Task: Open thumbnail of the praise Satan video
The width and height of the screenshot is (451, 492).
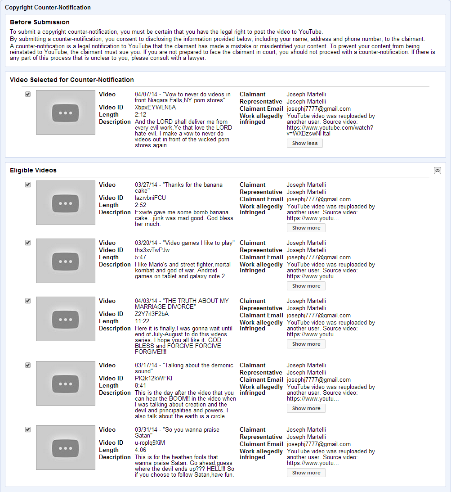Action: (x=66, y=447)
